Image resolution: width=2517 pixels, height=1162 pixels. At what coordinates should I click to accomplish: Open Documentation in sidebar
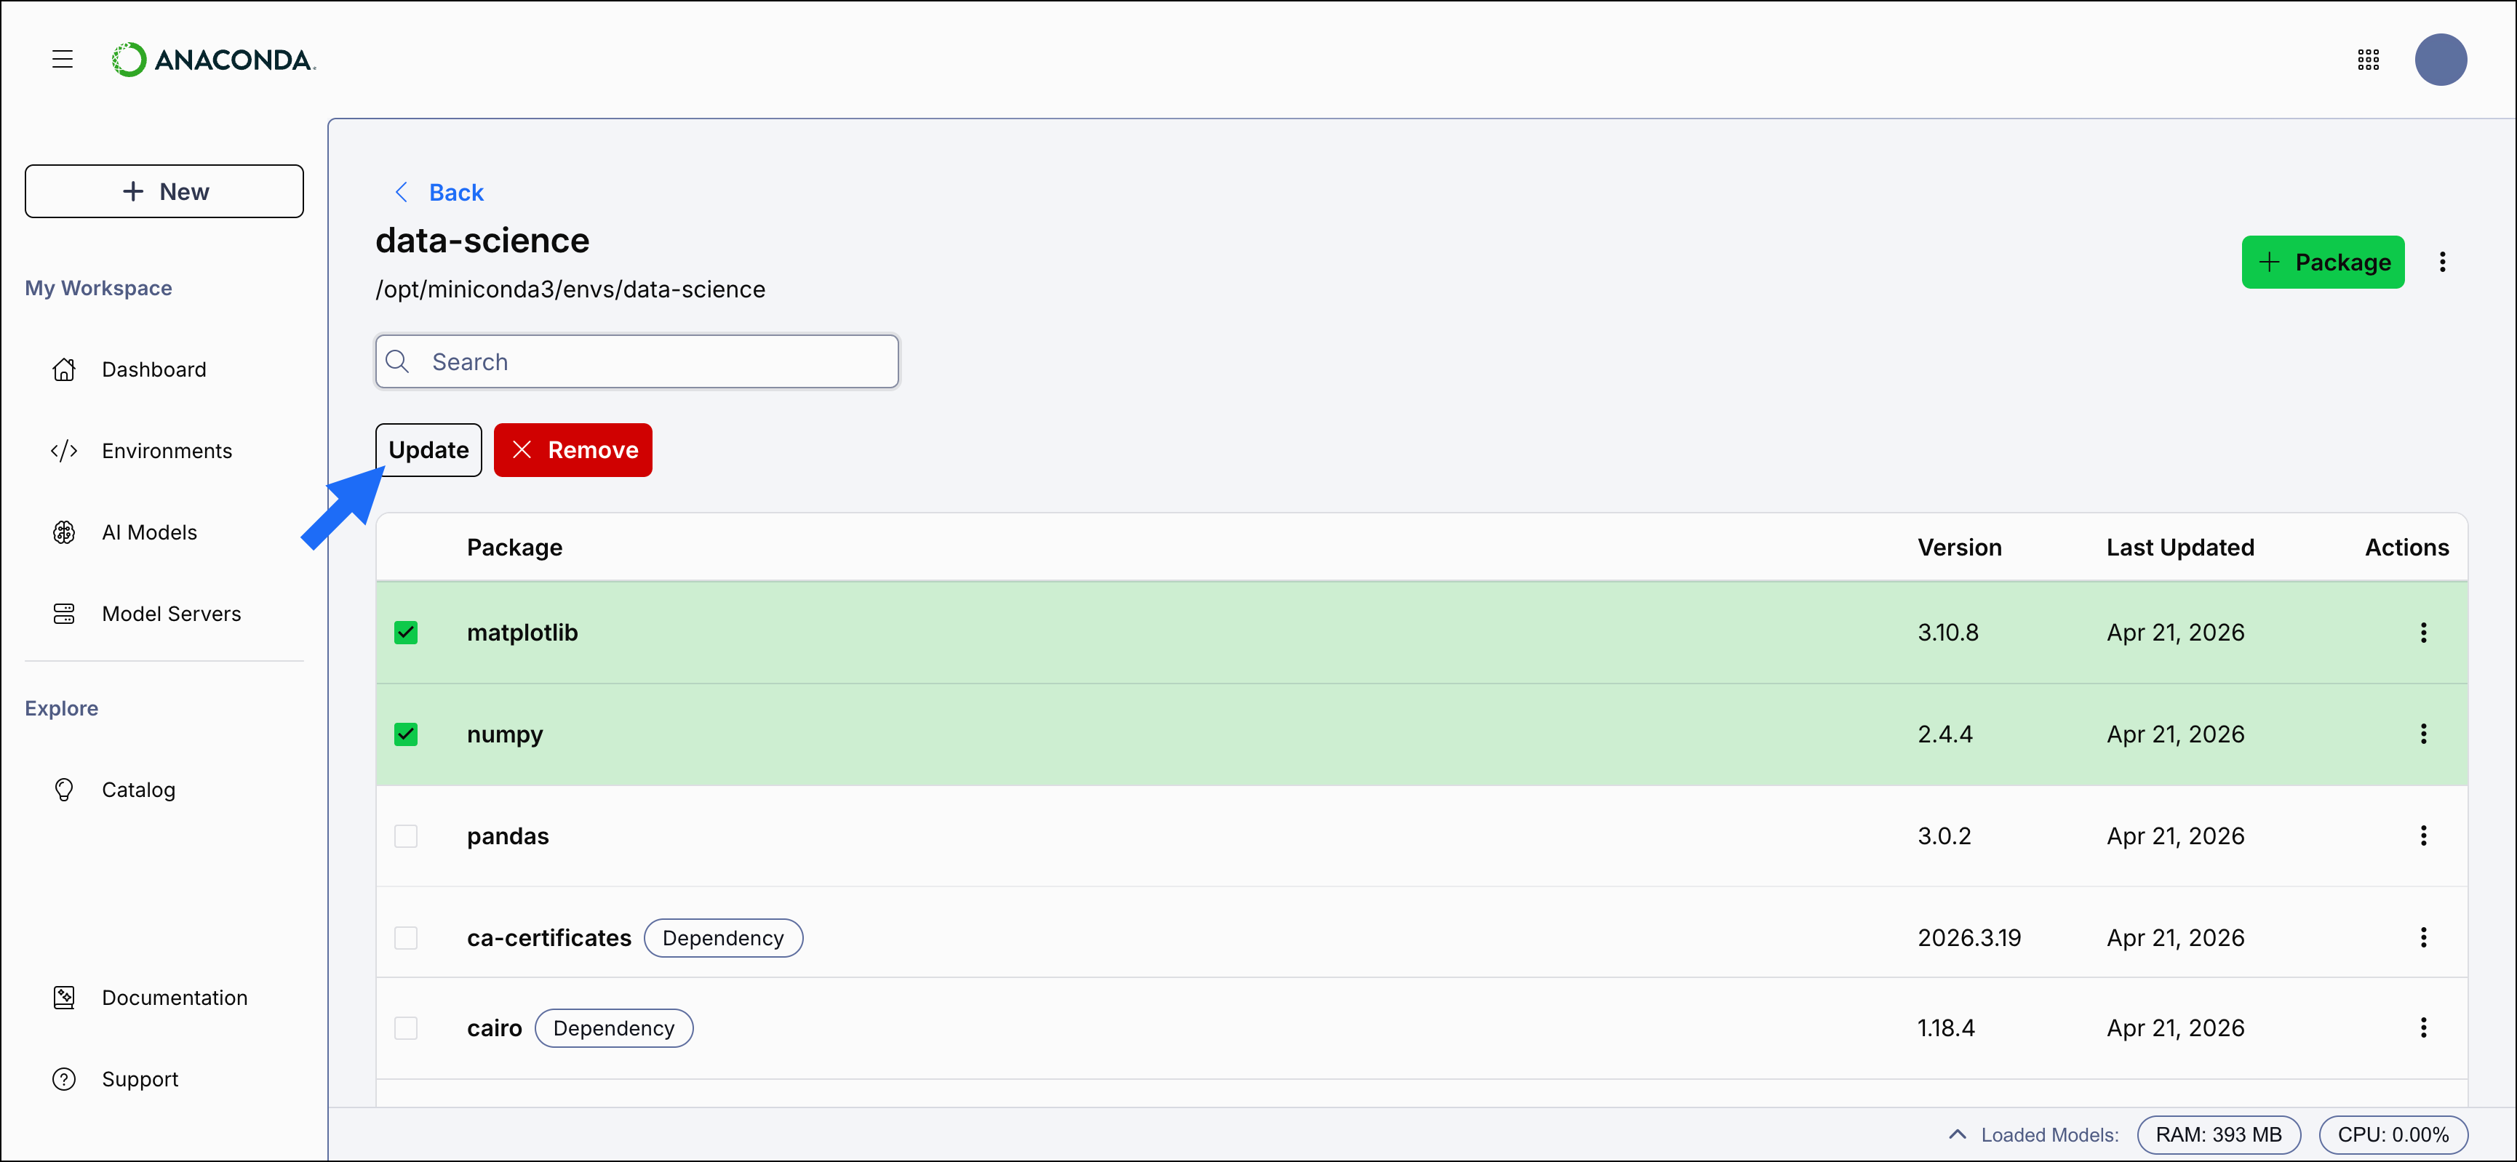click(x=174, y=997)
